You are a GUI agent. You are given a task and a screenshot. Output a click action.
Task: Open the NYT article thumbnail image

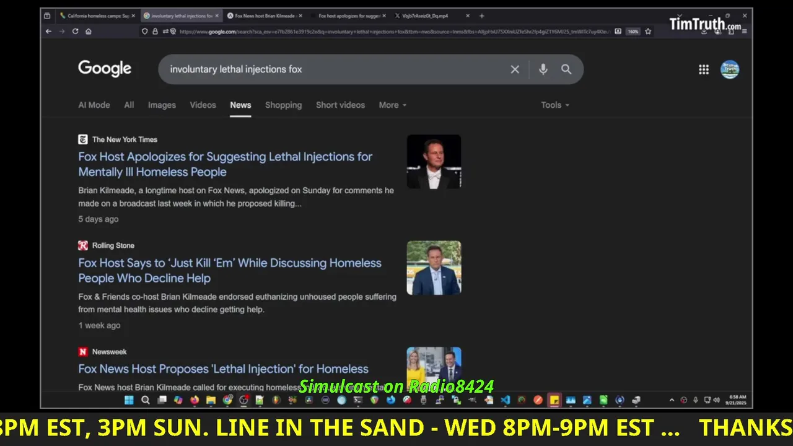click(434, 162)
